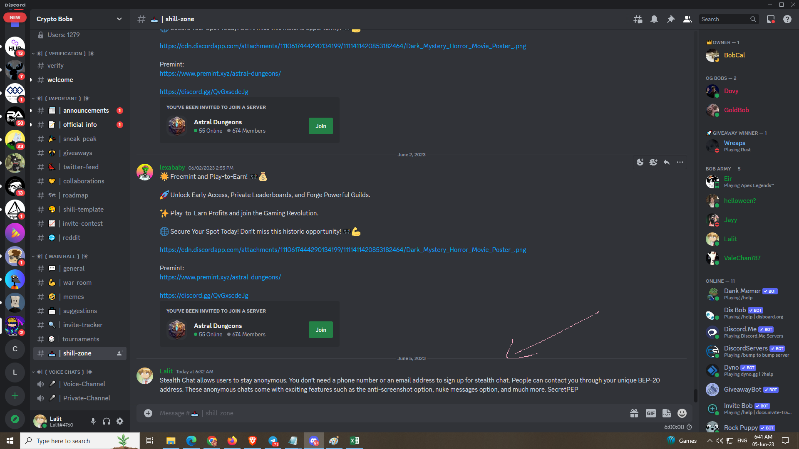Explore discoverable servers compass icon
The image size is (799, 449).
click(15, 419)
